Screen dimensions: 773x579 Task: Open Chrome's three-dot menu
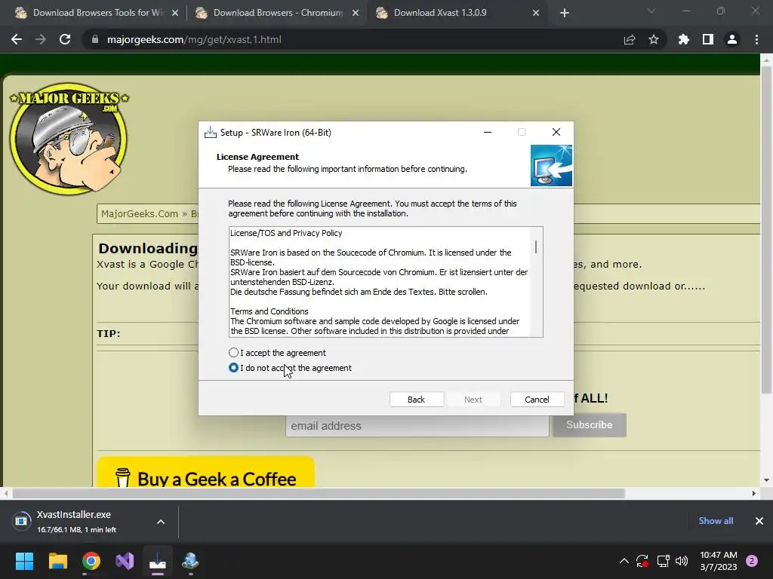756,39
